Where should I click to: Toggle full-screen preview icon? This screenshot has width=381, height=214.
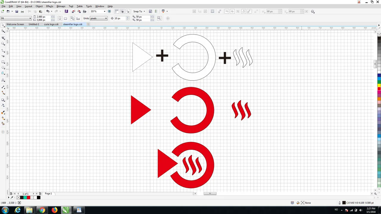(x=109, y=11)
